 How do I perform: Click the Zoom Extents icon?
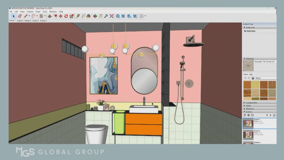tap(111, 16)
